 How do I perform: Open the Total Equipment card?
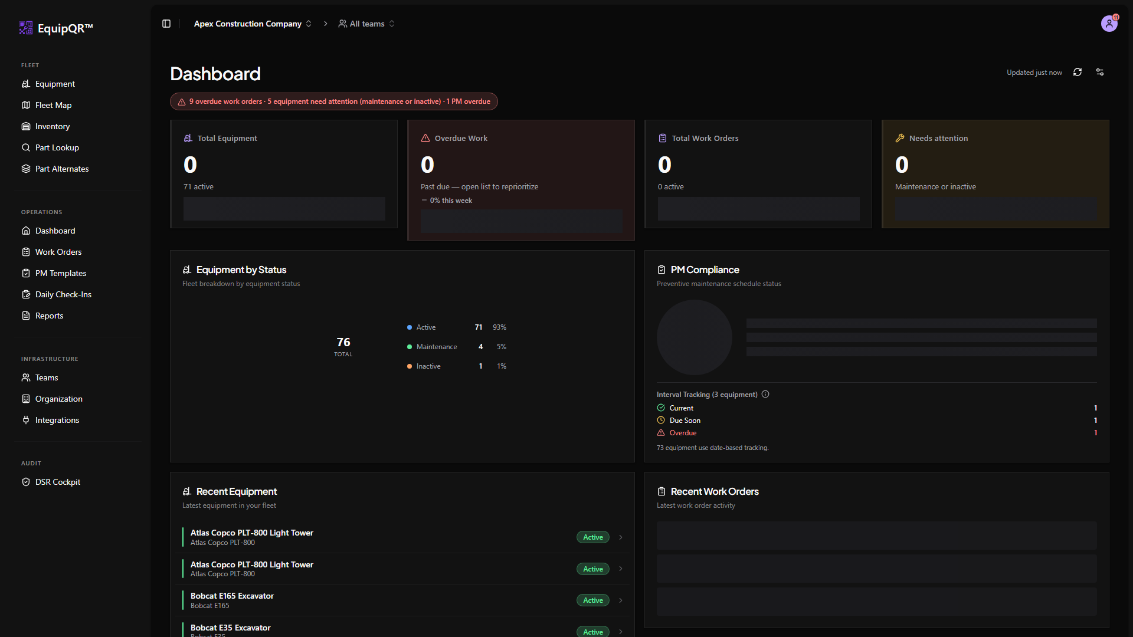point(284,174)
